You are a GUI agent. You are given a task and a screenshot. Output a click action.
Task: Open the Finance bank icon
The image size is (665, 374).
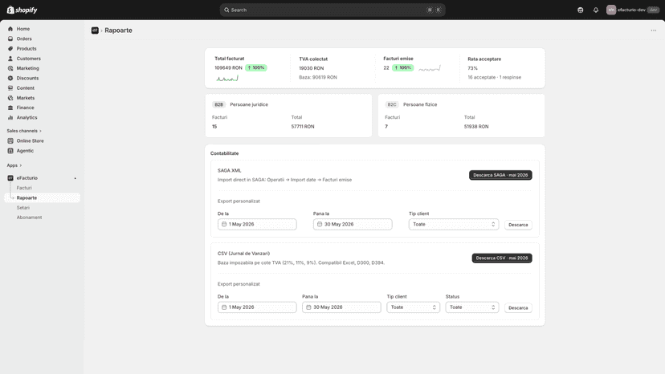coord(10,108)
